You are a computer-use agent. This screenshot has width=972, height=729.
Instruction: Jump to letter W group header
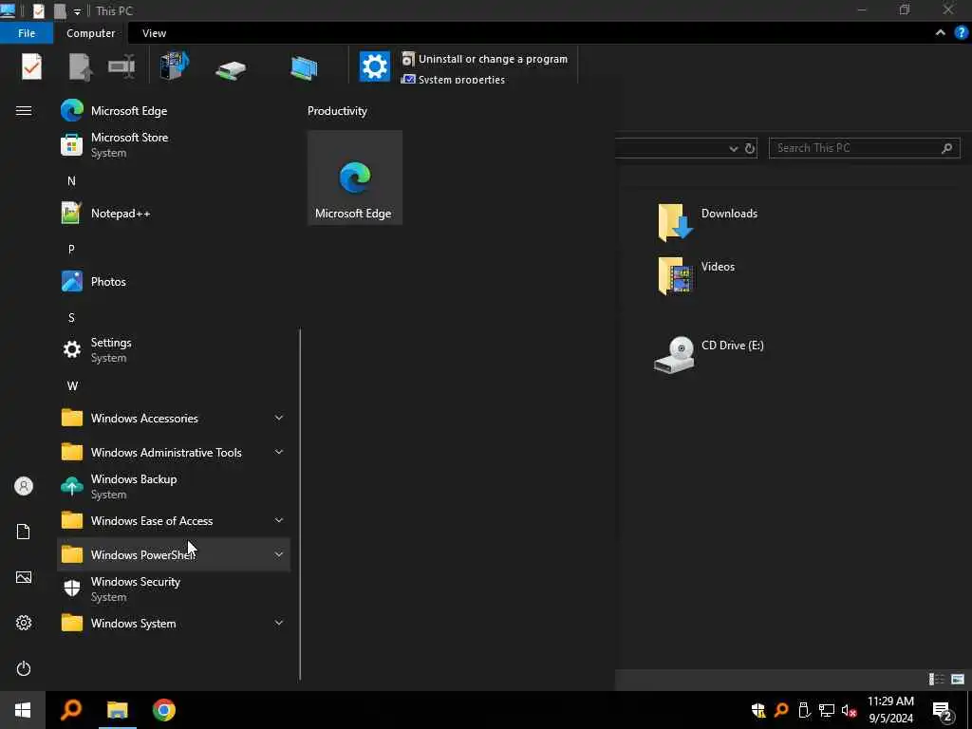[72, 386]
